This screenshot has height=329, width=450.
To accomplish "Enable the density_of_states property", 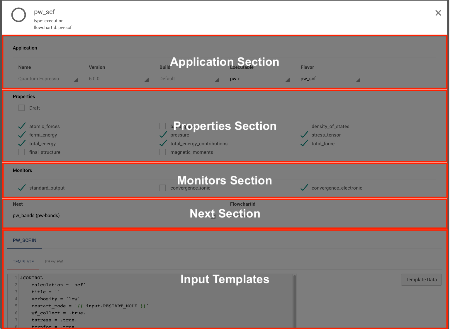I will tap(304, 126).
